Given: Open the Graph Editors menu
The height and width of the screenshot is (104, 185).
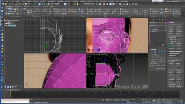Looking at the screenshot, I should pos(51,1).
